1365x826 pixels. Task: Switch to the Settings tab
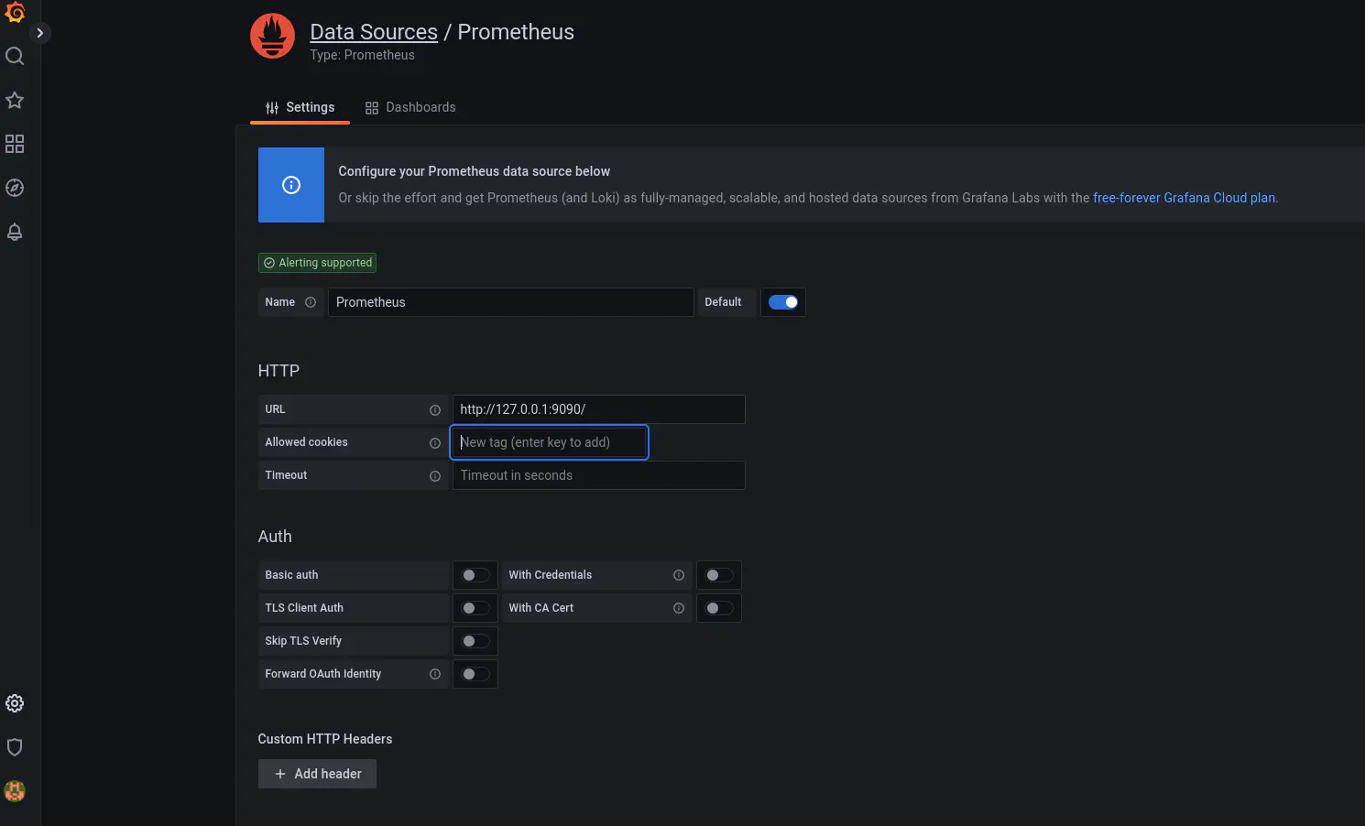(300, 107)
